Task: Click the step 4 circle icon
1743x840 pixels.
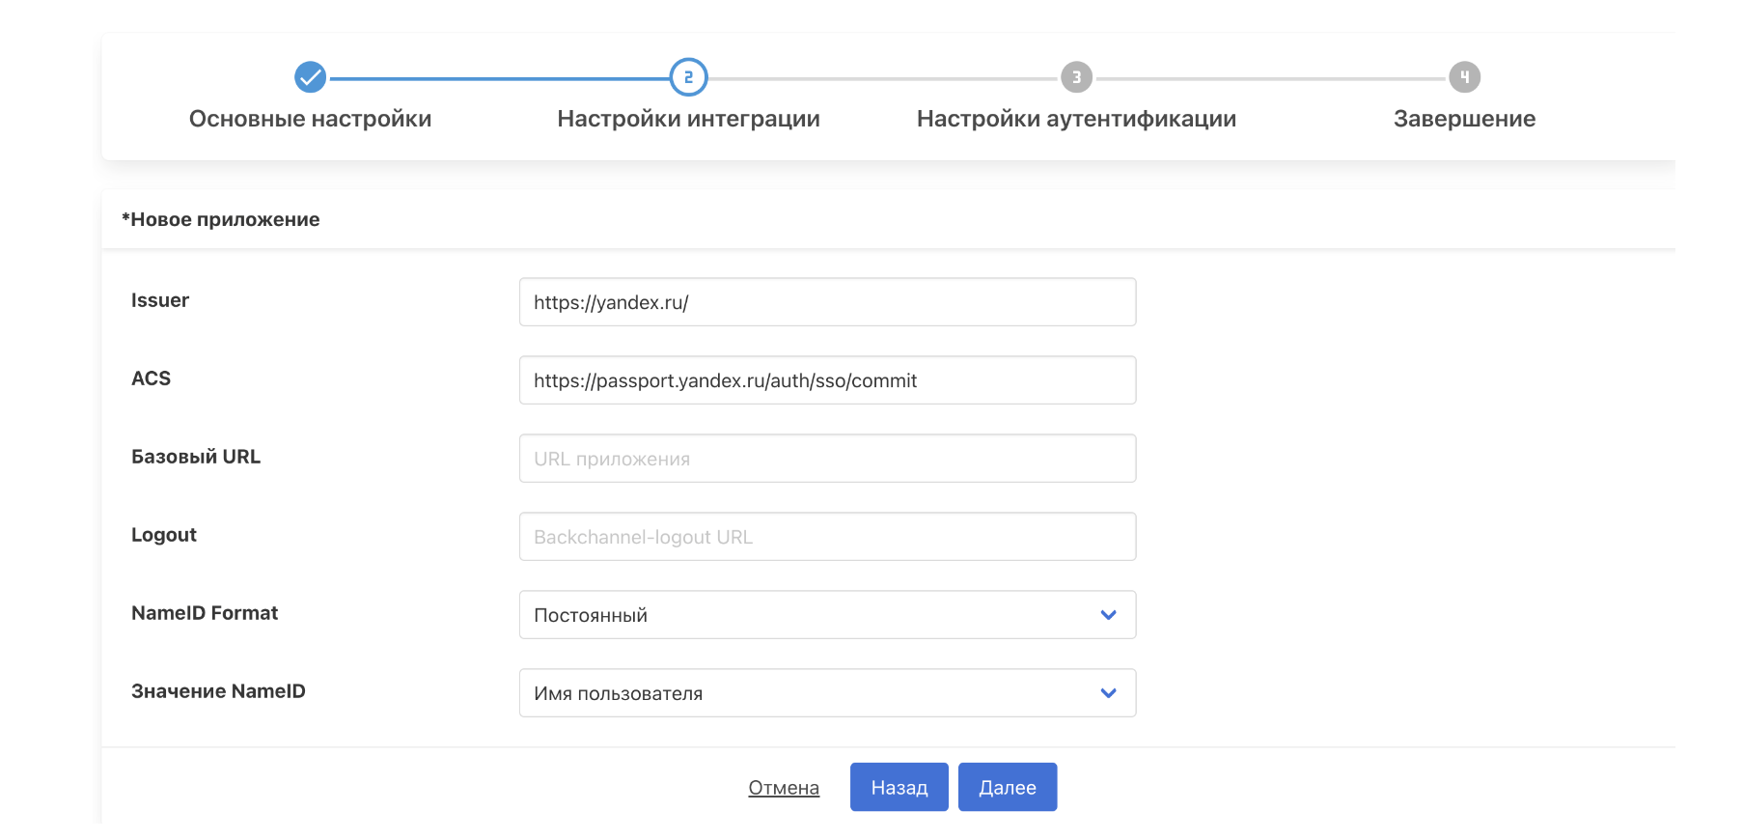Action: [x=1464, y=77]
